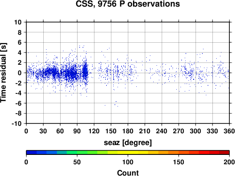Screen dimensions: 235x176
Task: Click the 'seaz [degree]' x-axis label
Action: pyautogui.click(x=128, y=143)
